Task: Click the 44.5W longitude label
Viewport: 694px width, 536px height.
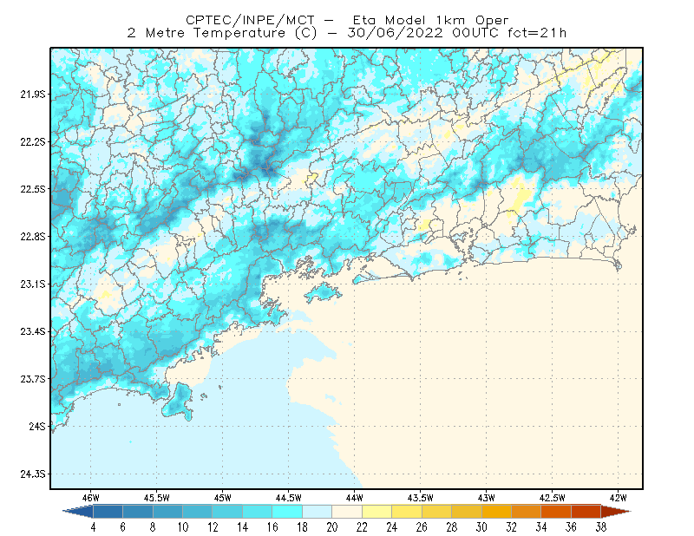Action: [288, 498]
